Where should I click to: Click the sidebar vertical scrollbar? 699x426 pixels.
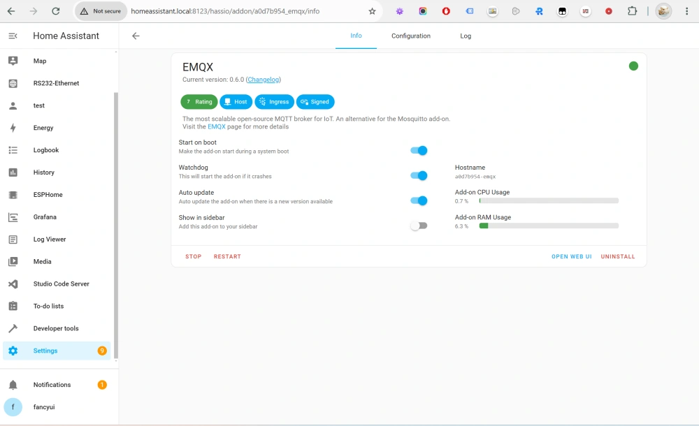click(x=116, y=225)
